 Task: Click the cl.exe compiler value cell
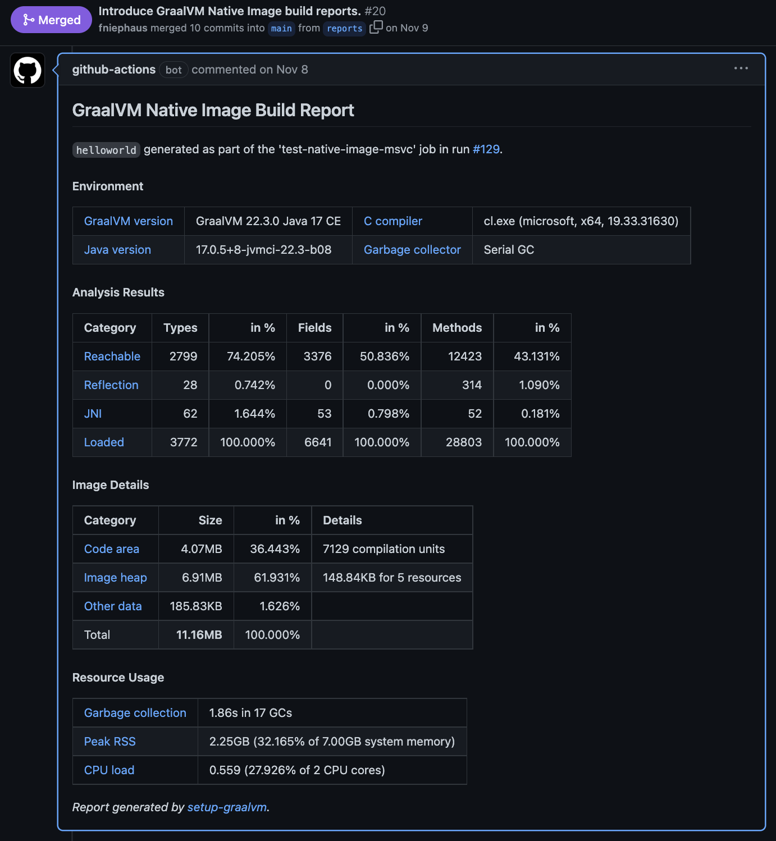pyautogui.click(x=581, y=221)
